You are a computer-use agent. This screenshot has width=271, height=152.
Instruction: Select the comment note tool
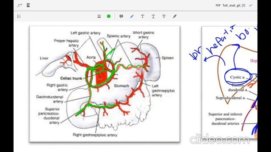(x=122, y=16)
